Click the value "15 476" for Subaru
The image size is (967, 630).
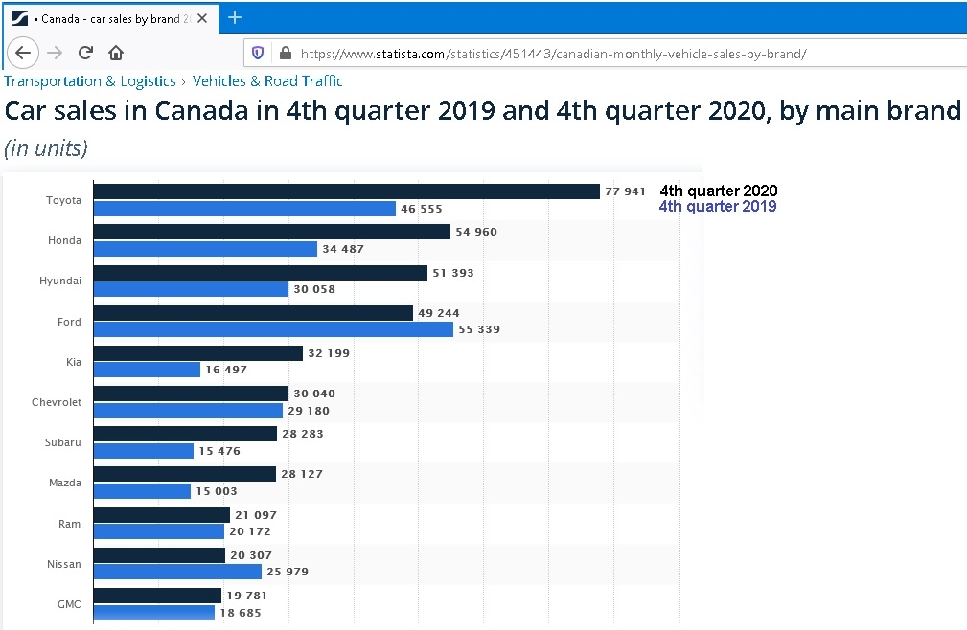point(219,451)
